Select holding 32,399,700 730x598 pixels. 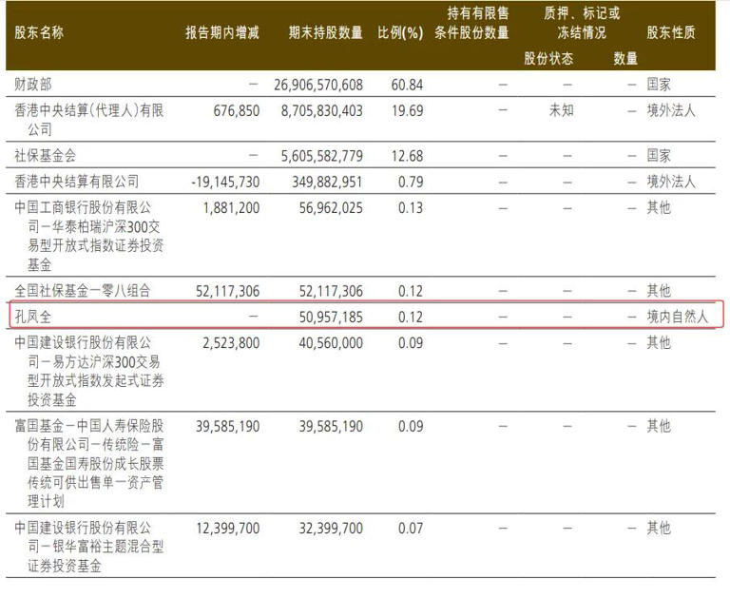331,529
